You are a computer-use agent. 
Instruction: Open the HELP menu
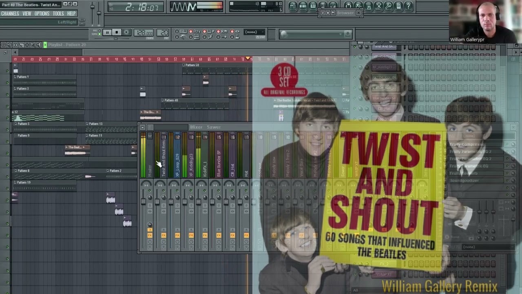coord(71,13)
